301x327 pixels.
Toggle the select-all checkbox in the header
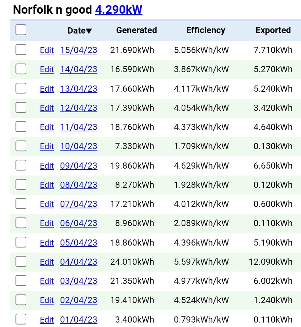21,30
